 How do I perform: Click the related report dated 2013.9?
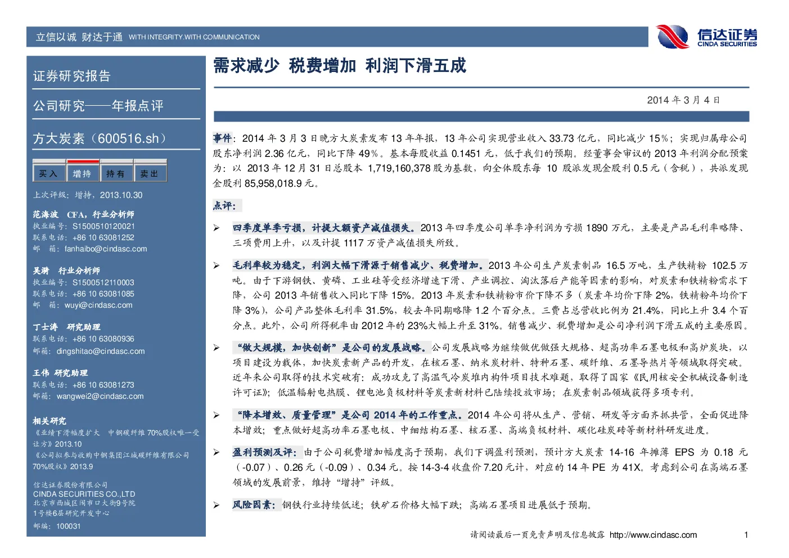click(111, 461)
